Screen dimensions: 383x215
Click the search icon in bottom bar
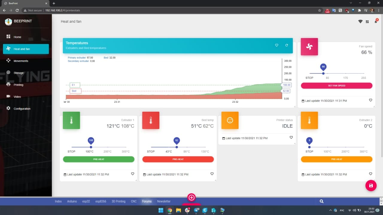pos(322,201)
